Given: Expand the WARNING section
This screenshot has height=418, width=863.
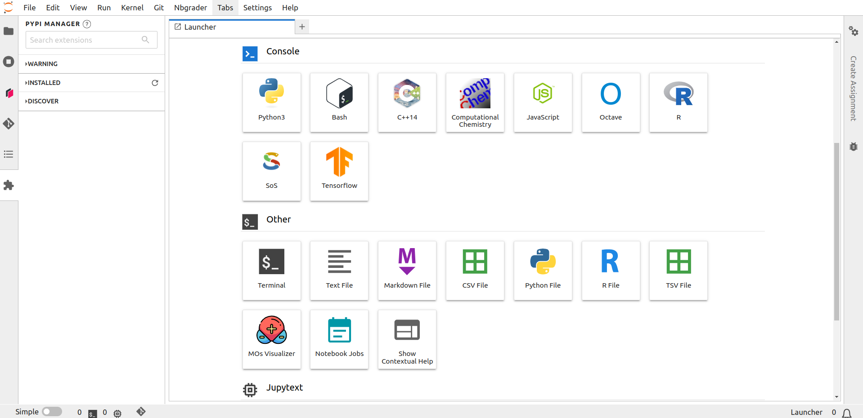Looking at the screenshot, I should [x=43, y=64].
